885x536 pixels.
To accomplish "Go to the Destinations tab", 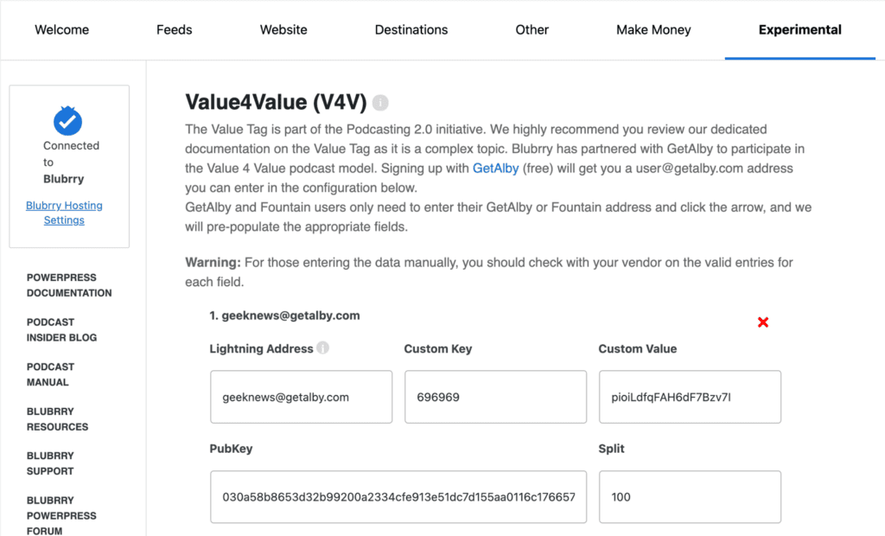I will (x=411, y=30).
